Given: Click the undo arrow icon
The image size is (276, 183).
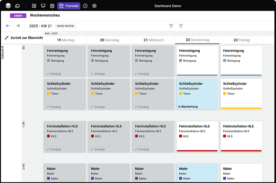Looking at the screenshot, I should coord(171,26).
